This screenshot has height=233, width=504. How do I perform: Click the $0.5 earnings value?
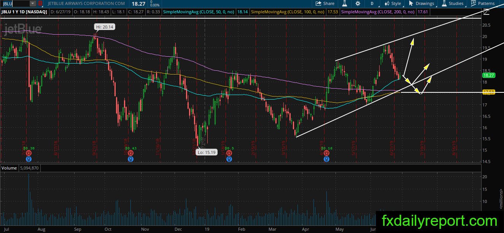(229, 148)
